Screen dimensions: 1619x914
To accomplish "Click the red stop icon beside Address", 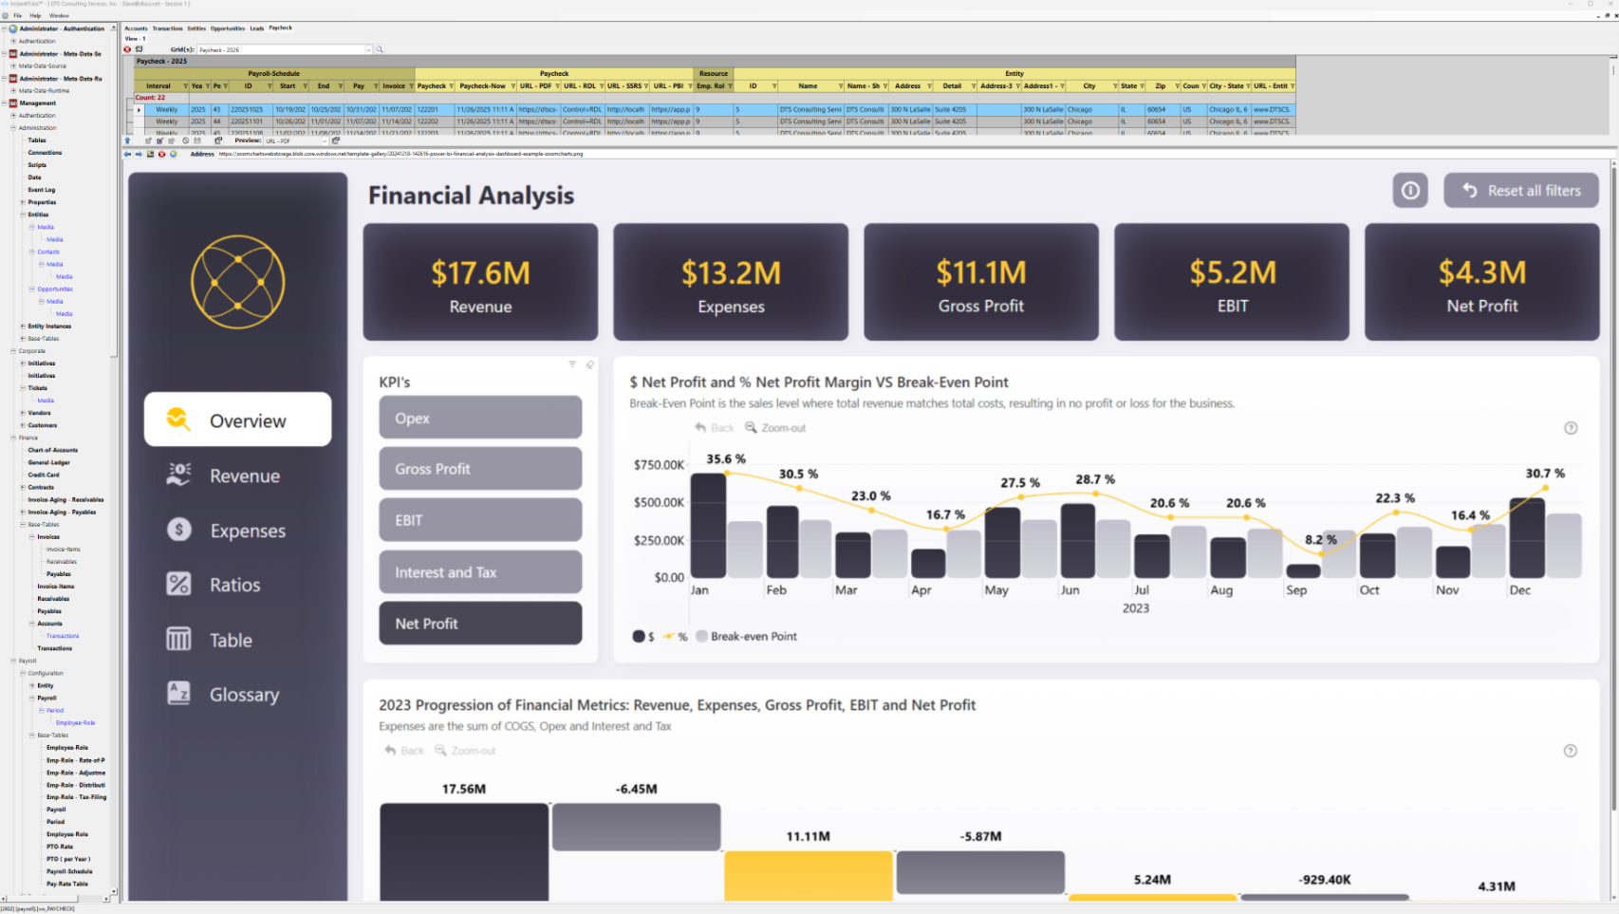I will click(161, 154).
